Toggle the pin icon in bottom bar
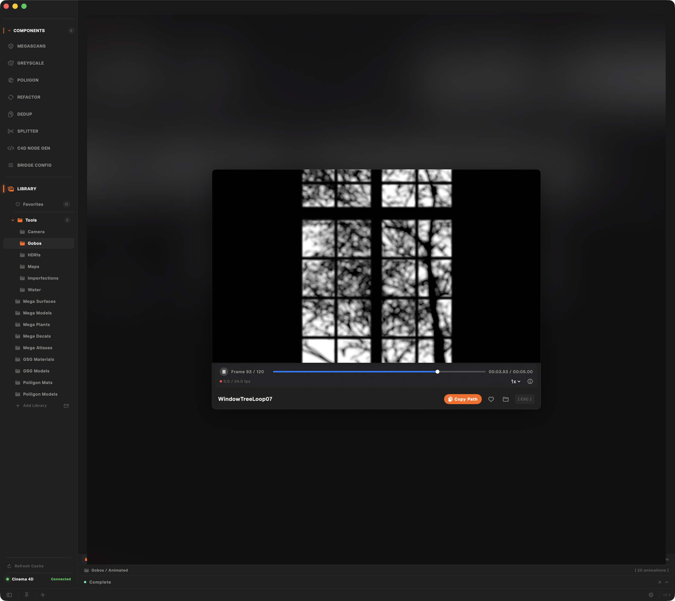 [27, 595]
